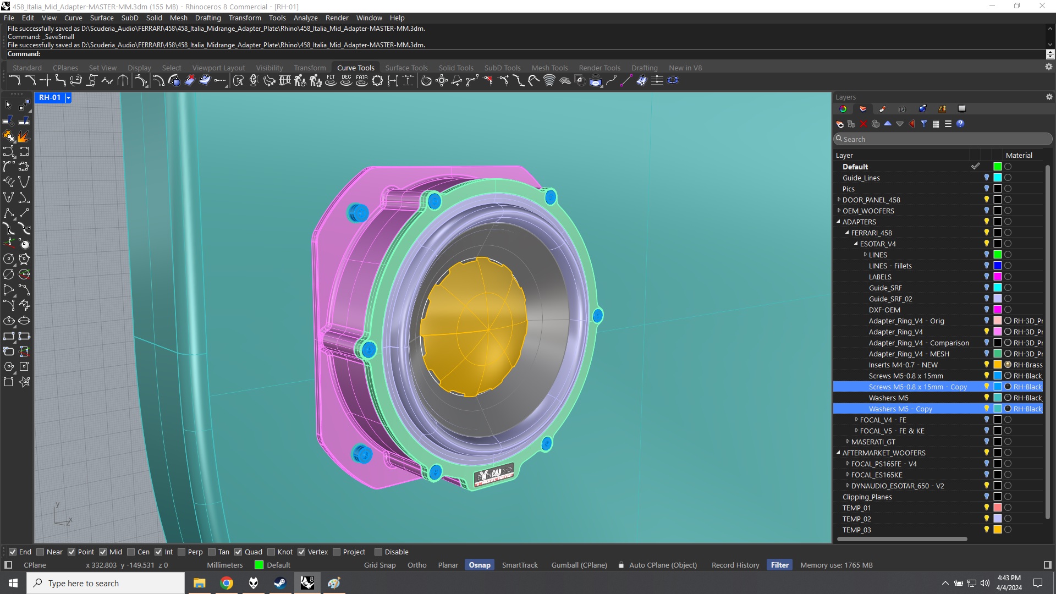Delete the selected layer using the red X
The image size is (1056, 594).
point(864,124)
